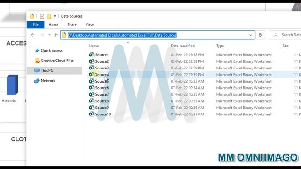Viewport: 301px width, 169px height.
Task: Switch to the Home ribbon tab
Action: coord(53,25)
